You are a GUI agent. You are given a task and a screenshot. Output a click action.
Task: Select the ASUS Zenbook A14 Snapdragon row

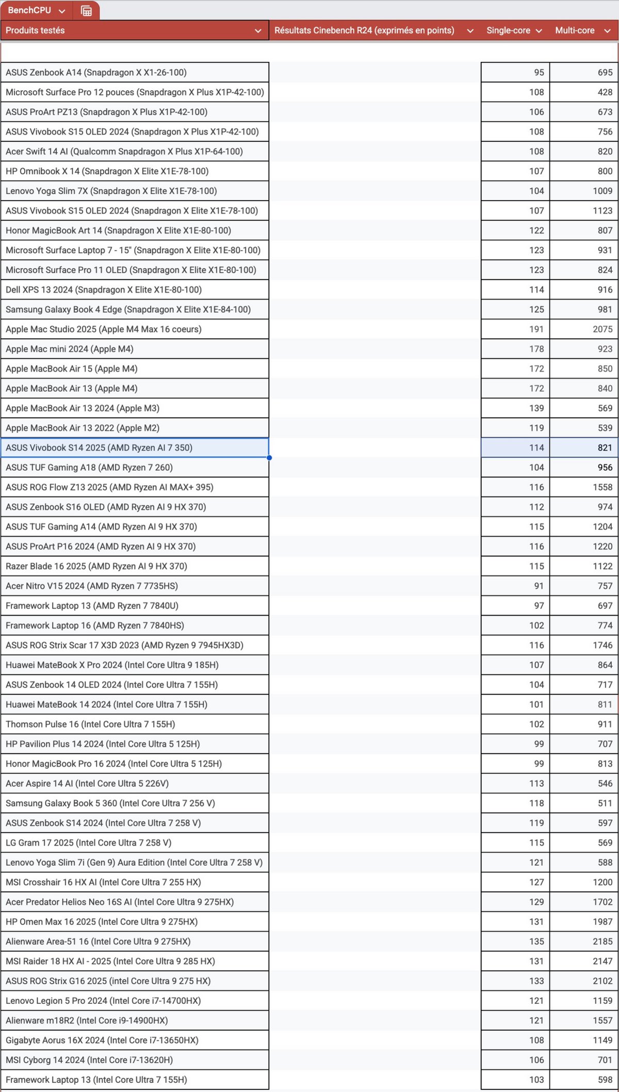135,72
